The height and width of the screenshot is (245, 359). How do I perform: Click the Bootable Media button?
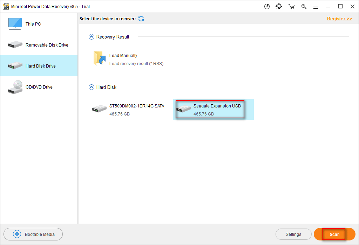33,234
